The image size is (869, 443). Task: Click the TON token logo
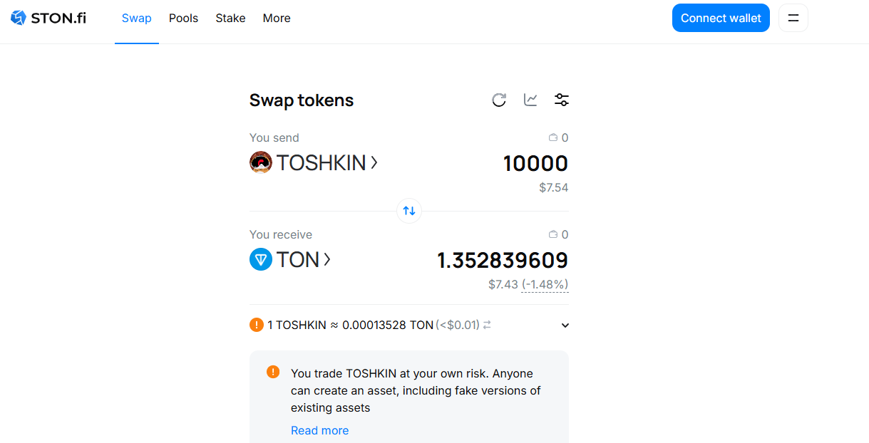pos(261,259)
